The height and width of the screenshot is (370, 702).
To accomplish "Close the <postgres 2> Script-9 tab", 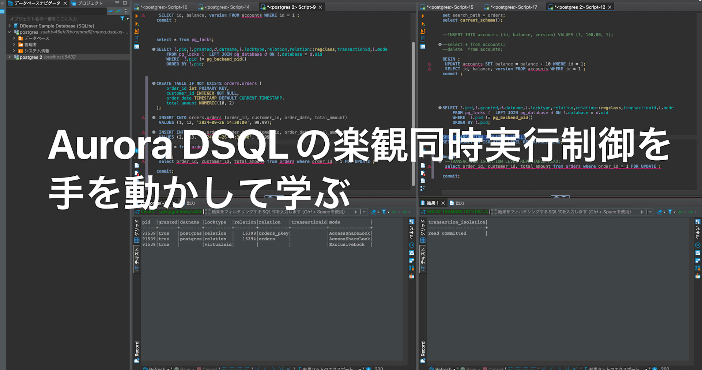I will coord(321,7).
